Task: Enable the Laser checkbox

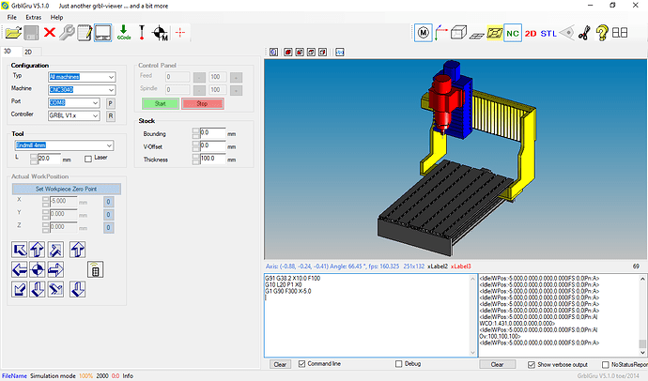Action: (89, 159)
